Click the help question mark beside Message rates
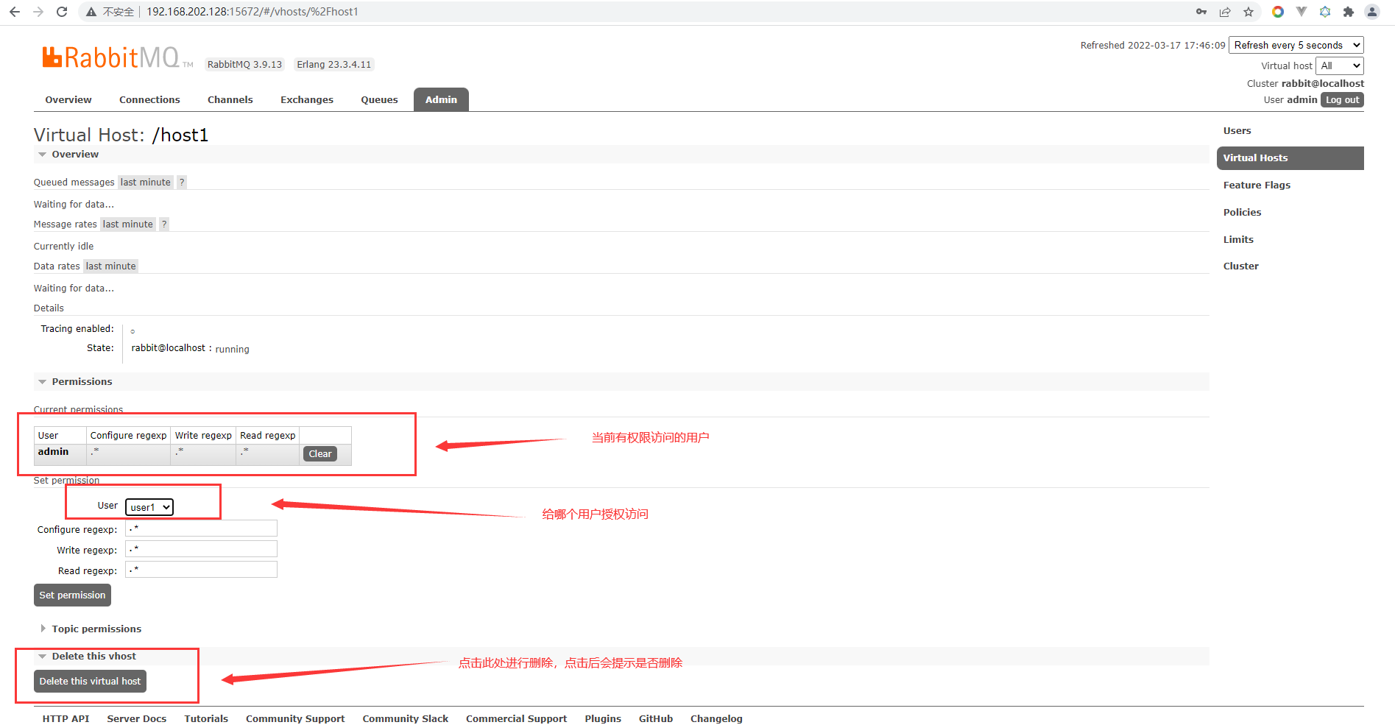Screen dimensions: 1395x725 point(164,224)
